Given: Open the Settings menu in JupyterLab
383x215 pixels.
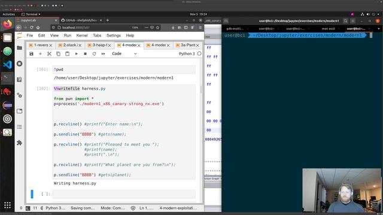Looking at the screenshot, I should 114,35.
